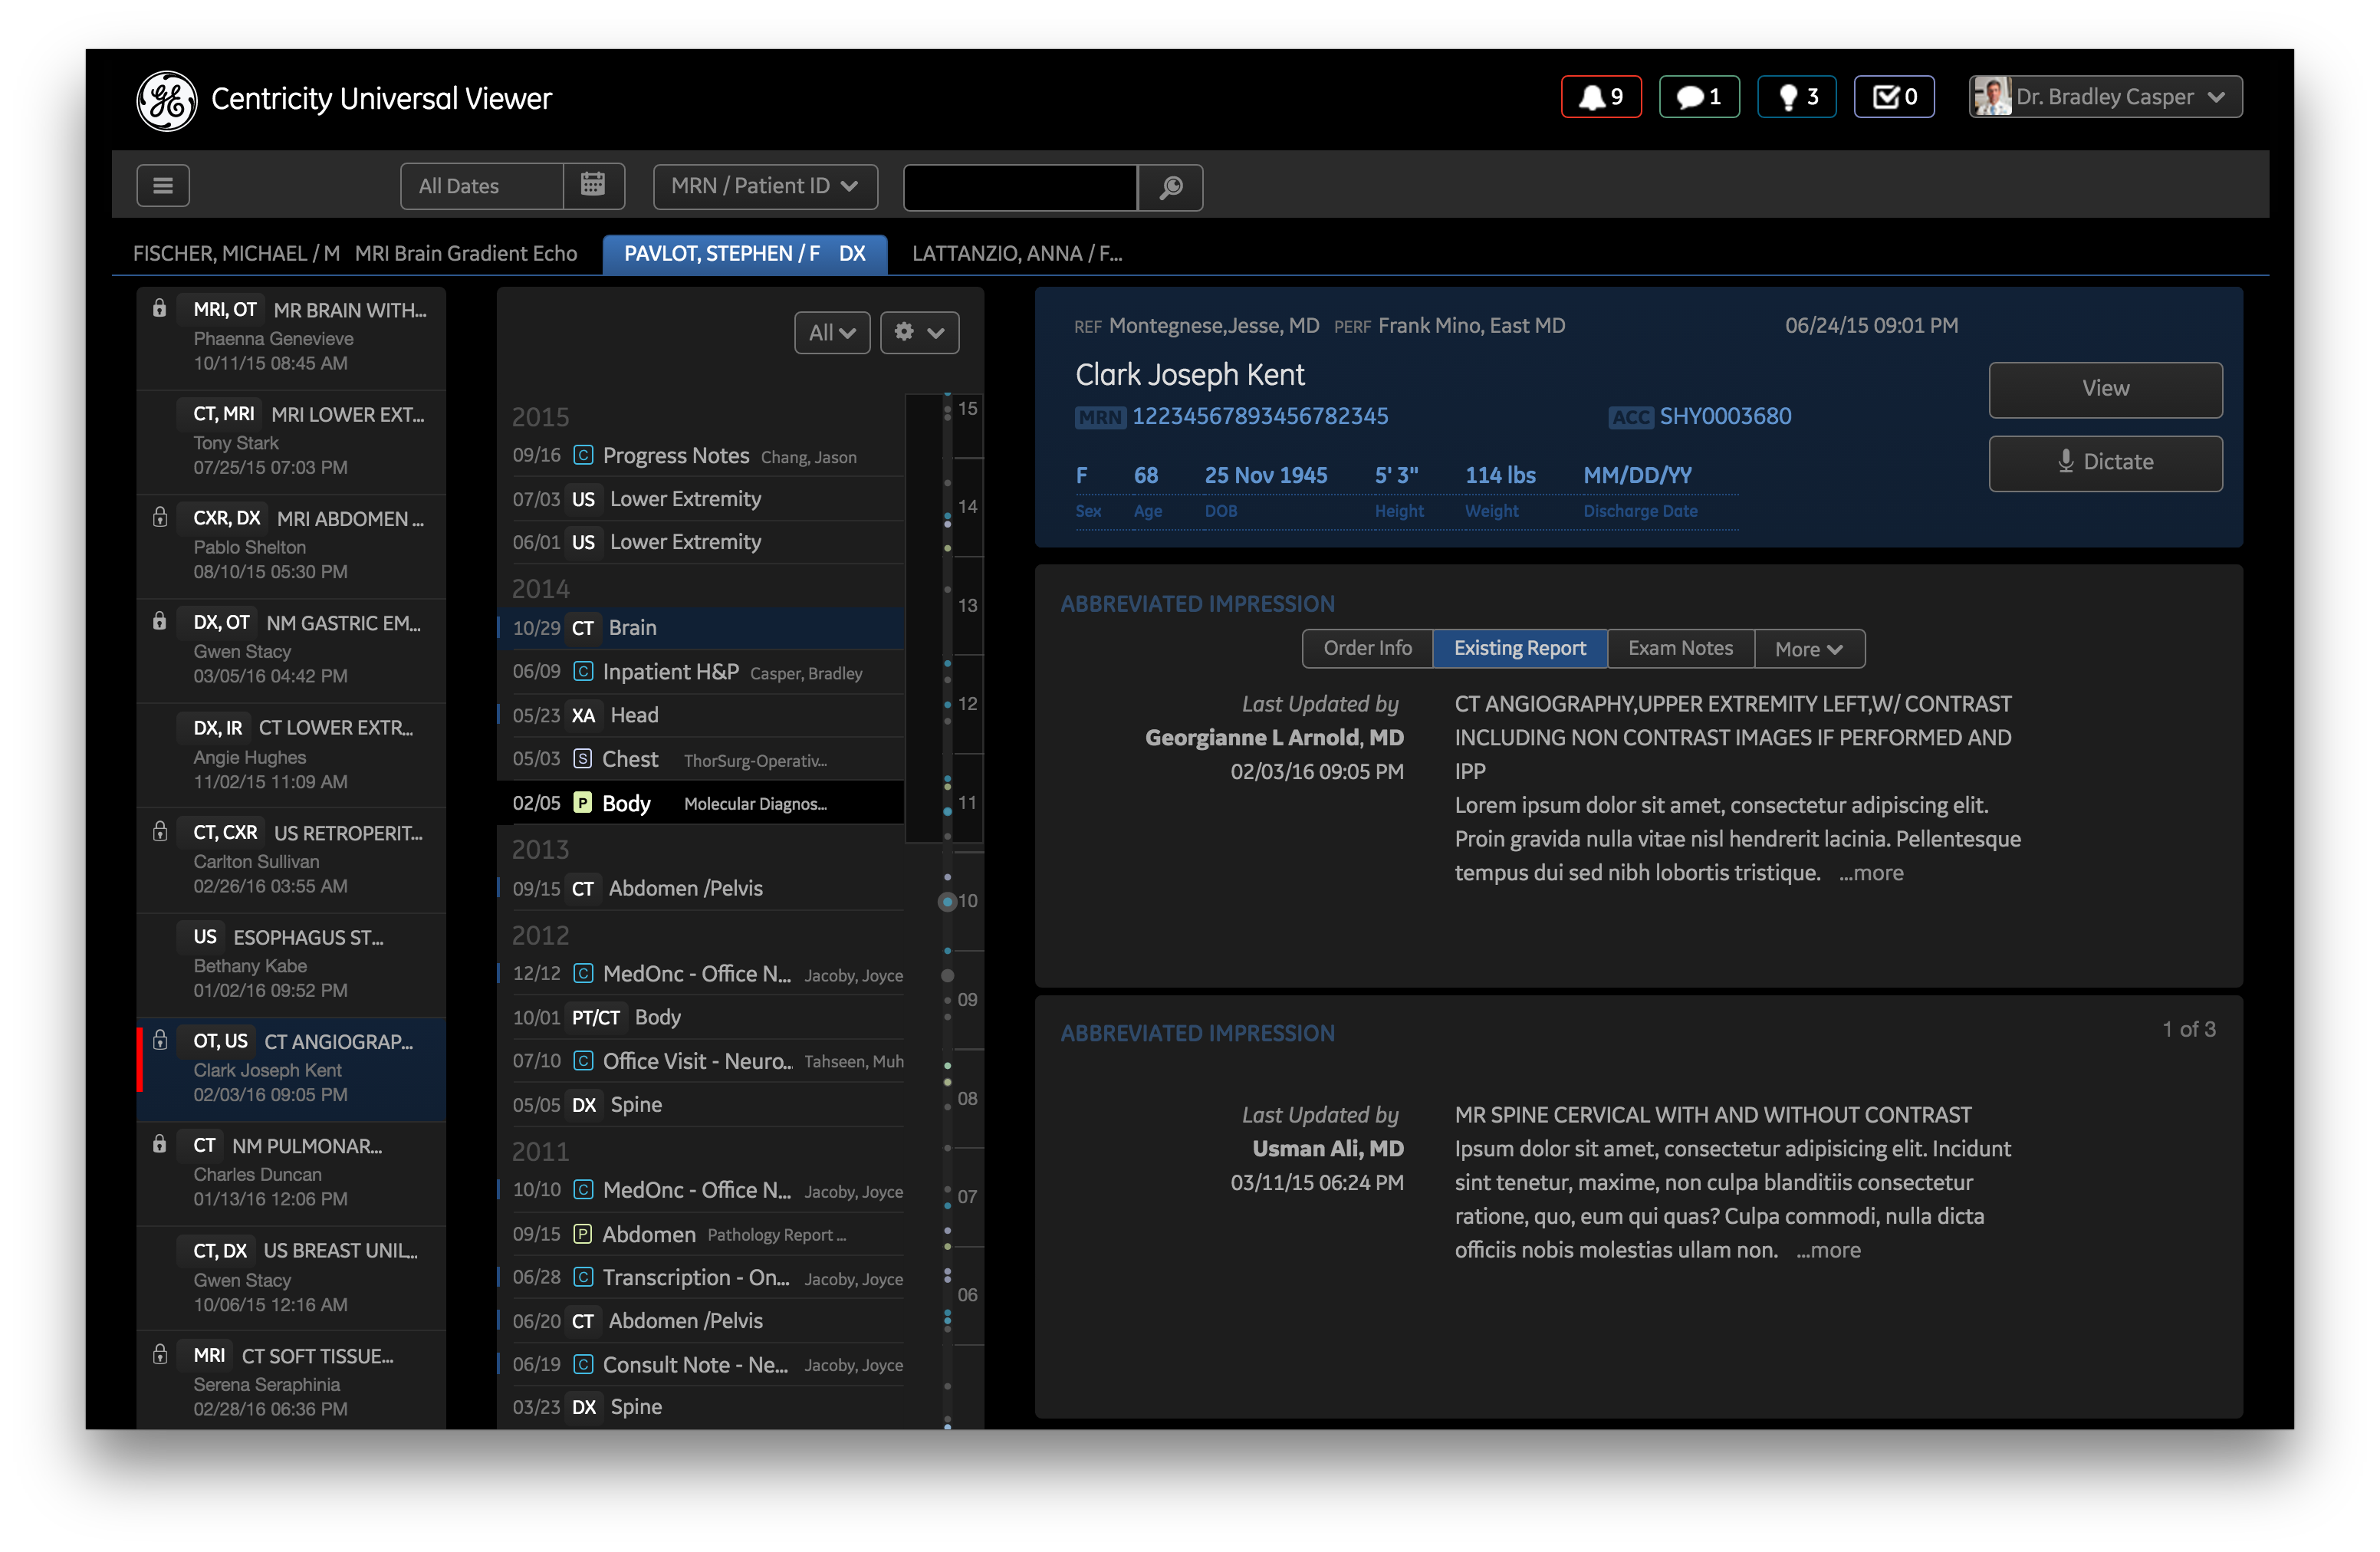Switch to FISCHER, MICHAEL patient tab

click(x=355, y=253)
